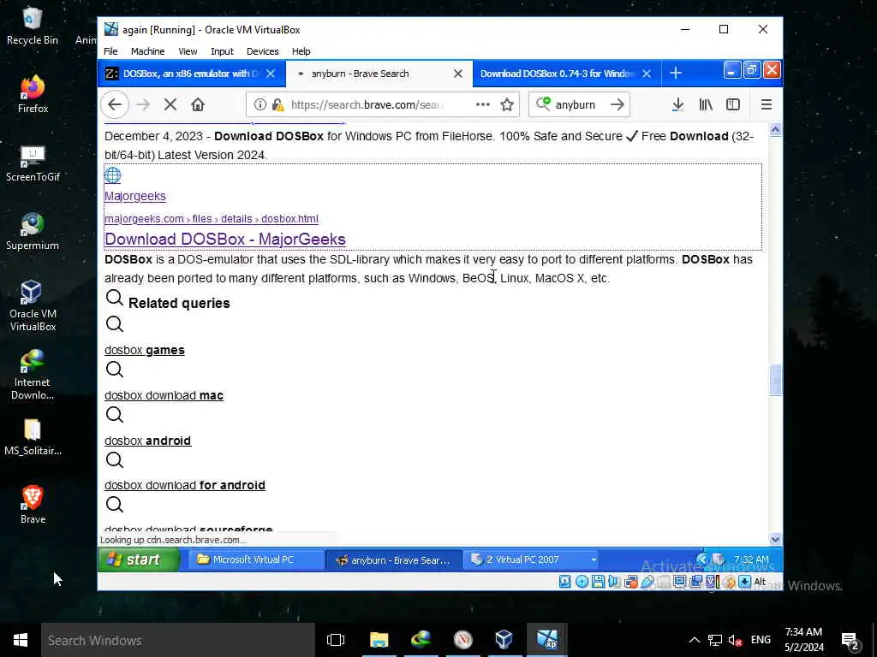
Task: Open VirtualBox Input menu
Action: (x=222, y=51)
